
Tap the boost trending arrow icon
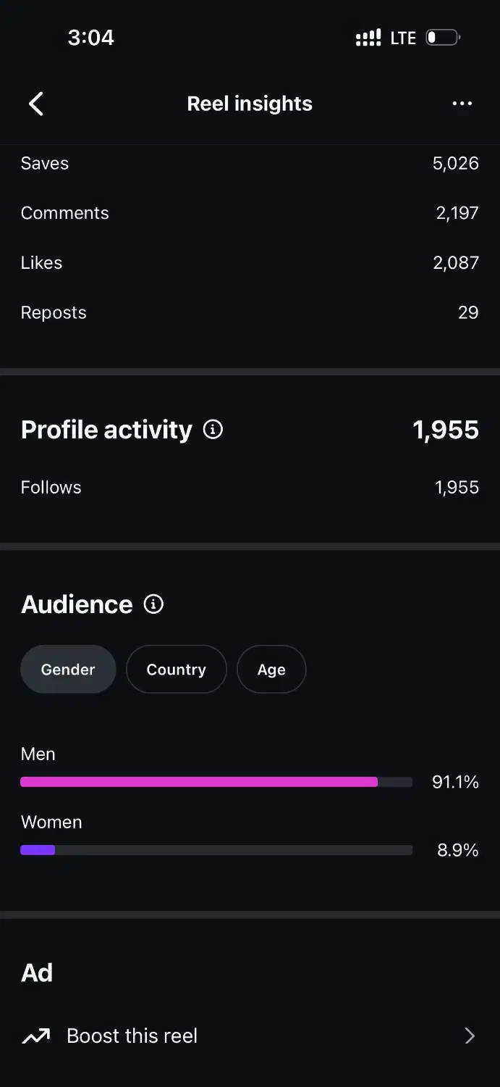(x=36, y=1036)
